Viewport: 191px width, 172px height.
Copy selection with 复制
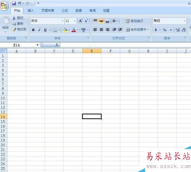pyautogui.click(x=18, y=24)
